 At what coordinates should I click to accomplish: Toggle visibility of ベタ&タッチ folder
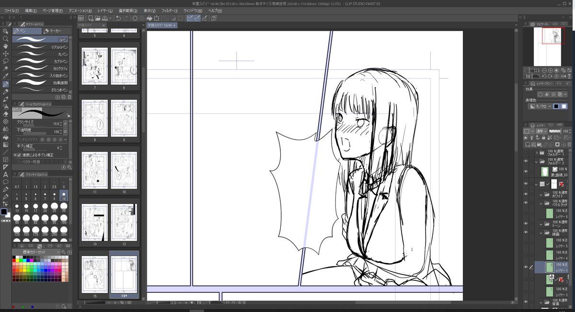526,202
